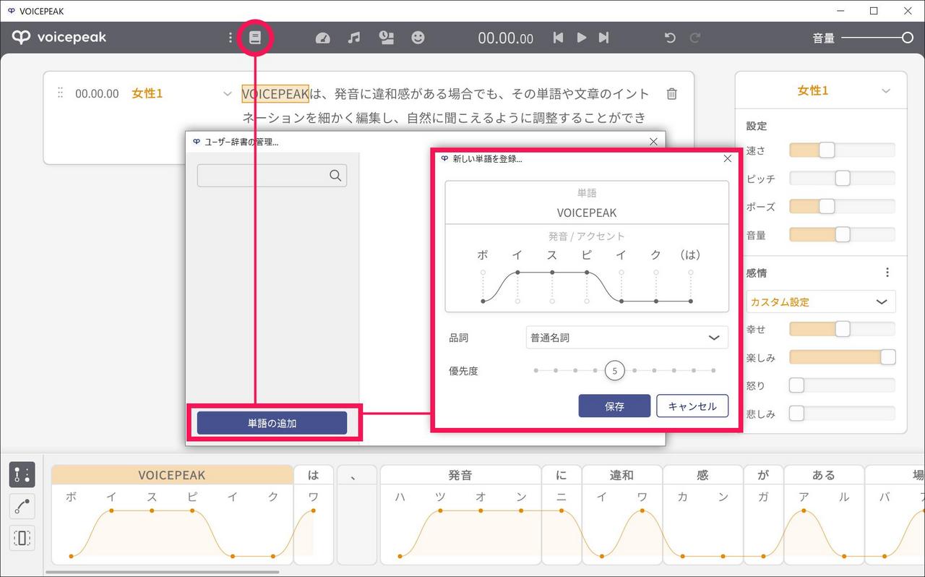925x577 pixels.
Task: Click the narrator image icon
Action: (x=387, y=38)
